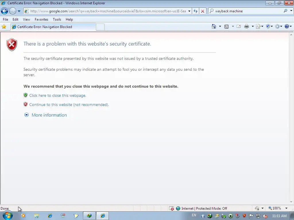The image size is (294, 220).
Task: Click the More information link text
Action: 49,115
